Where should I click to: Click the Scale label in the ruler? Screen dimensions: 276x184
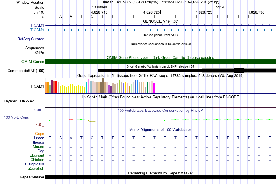[x=39, y=7]
